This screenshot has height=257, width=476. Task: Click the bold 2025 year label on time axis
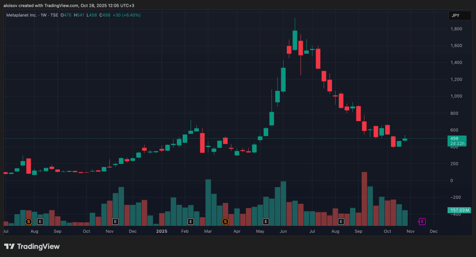point(162,231)
